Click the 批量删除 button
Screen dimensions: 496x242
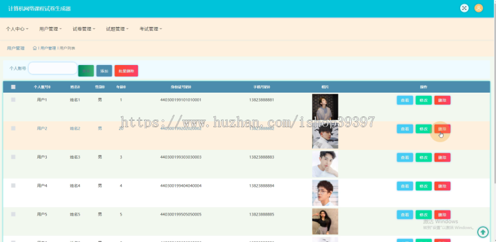click(x=126, y=71)
